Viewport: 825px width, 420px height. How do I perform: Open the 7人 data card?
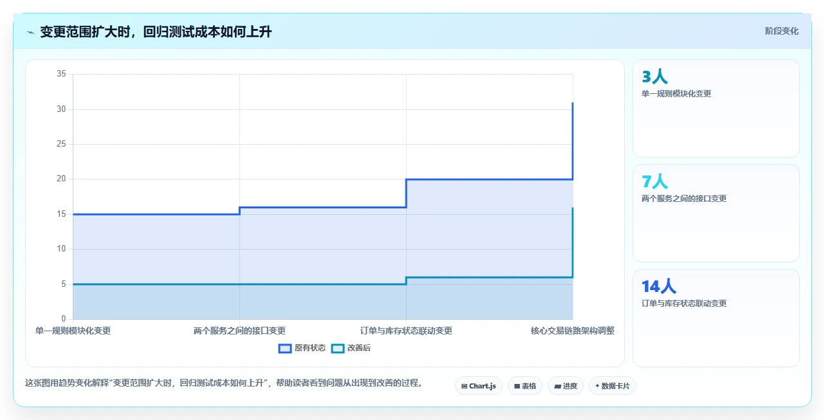coord(716,213)
